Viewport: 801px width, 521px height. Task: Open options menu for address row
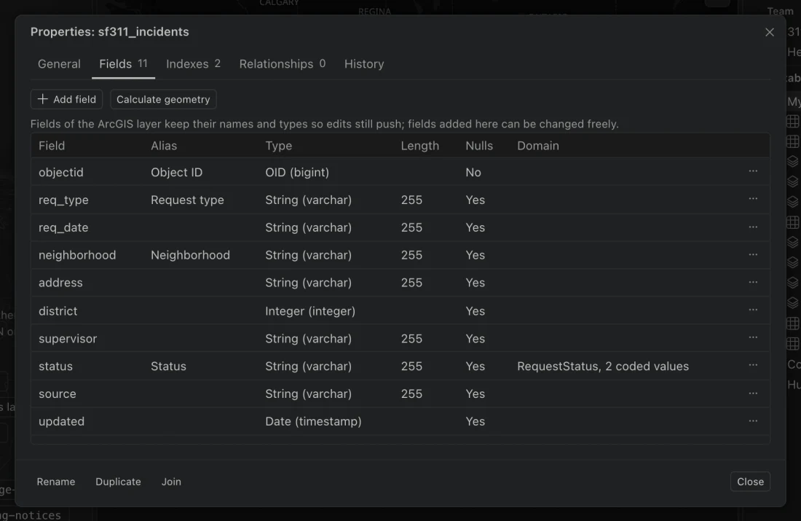click(753, 282)
